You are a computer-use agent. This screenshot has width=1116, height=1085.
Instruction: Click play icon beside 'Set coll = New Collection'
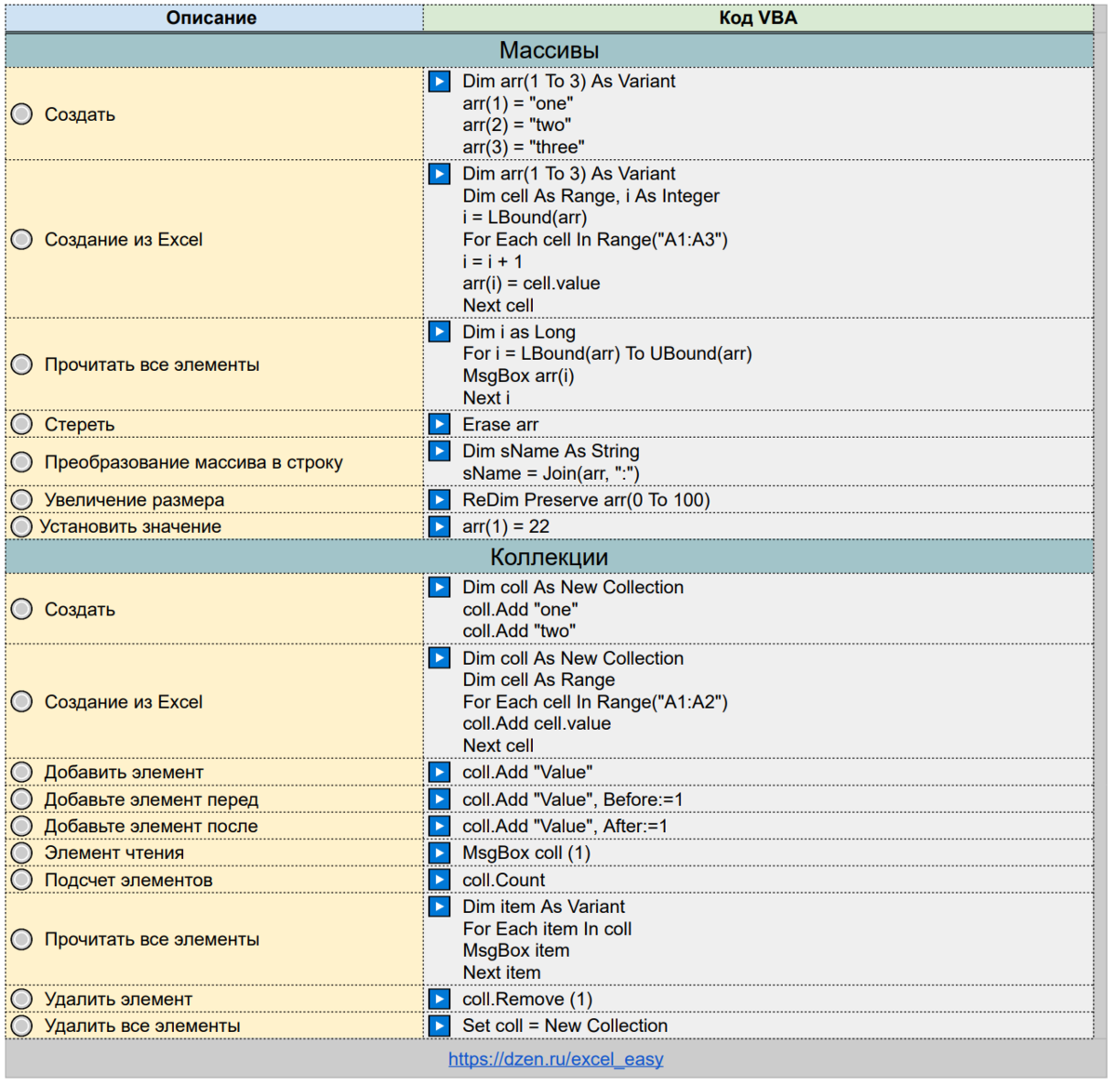[x=439, y=1025]
